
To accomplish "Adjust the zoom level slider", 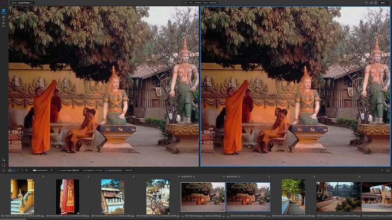I will coord(35,170).
